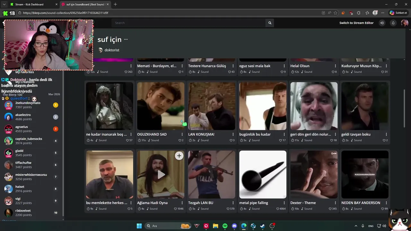The width and height of the screenshot is (411, 231).
Task: Add Ağlama Hadi Oyna with plus icon
Action: tap(179, 156)
